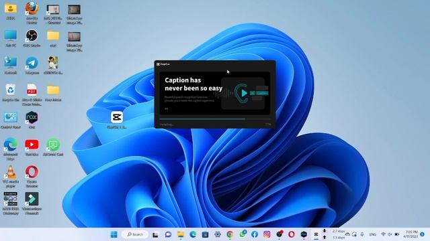Open Settings gear on the taskbar
The height and width of the screenshot is (241, 430).
218,234
